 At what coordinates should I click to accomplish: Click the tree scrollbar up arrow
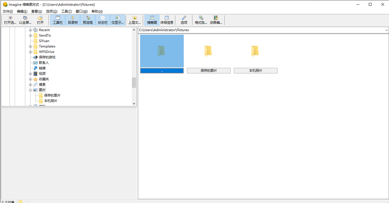(134, 30)
